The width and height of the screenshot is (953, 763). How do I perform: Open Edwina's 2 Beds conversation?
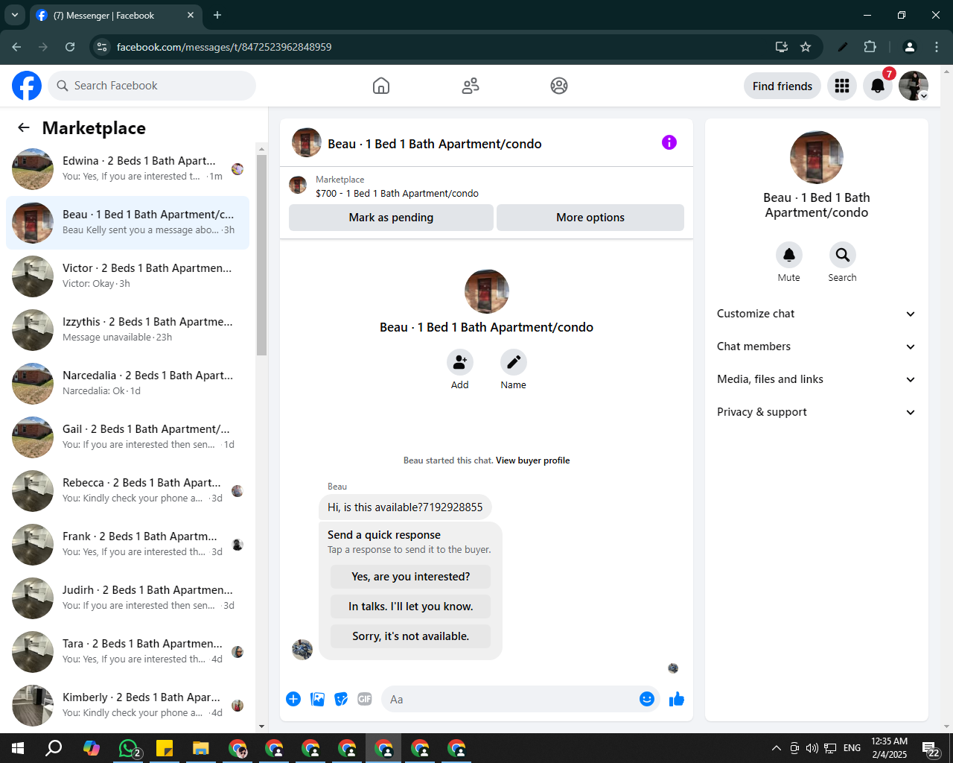click(x=127, y=169)
